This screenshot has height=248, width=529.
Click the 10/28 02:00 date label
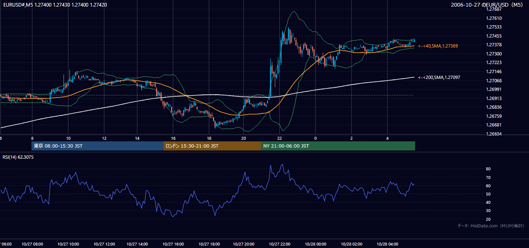coord(351,244)
